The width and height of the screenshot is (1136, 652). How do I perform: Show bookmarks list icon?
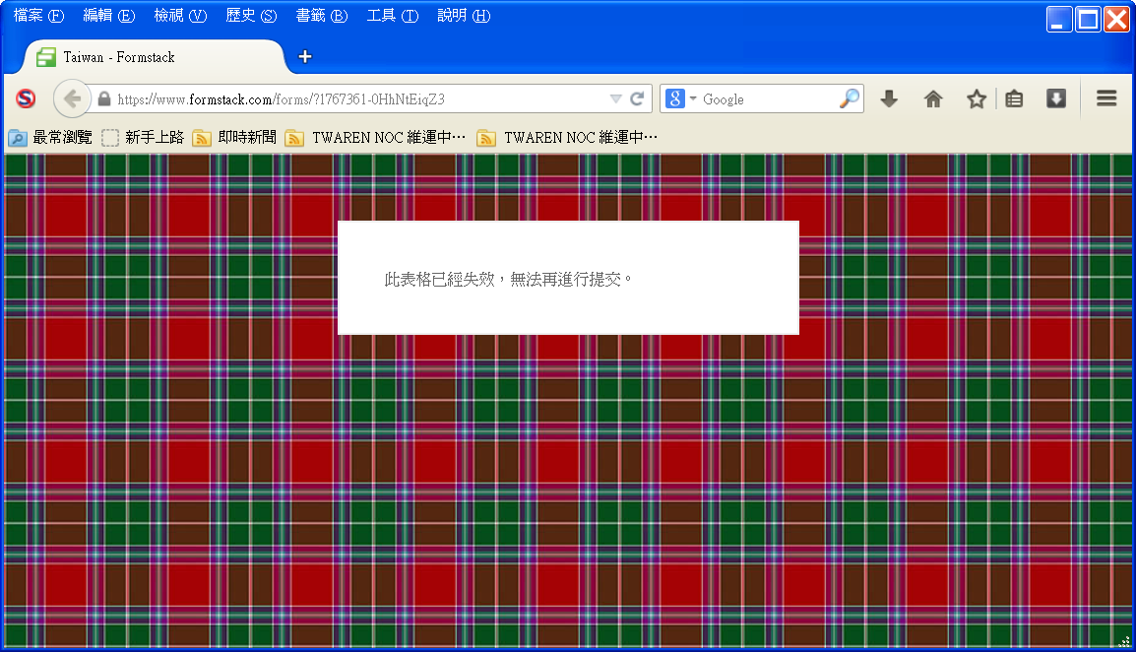(x=1014, y=98)
